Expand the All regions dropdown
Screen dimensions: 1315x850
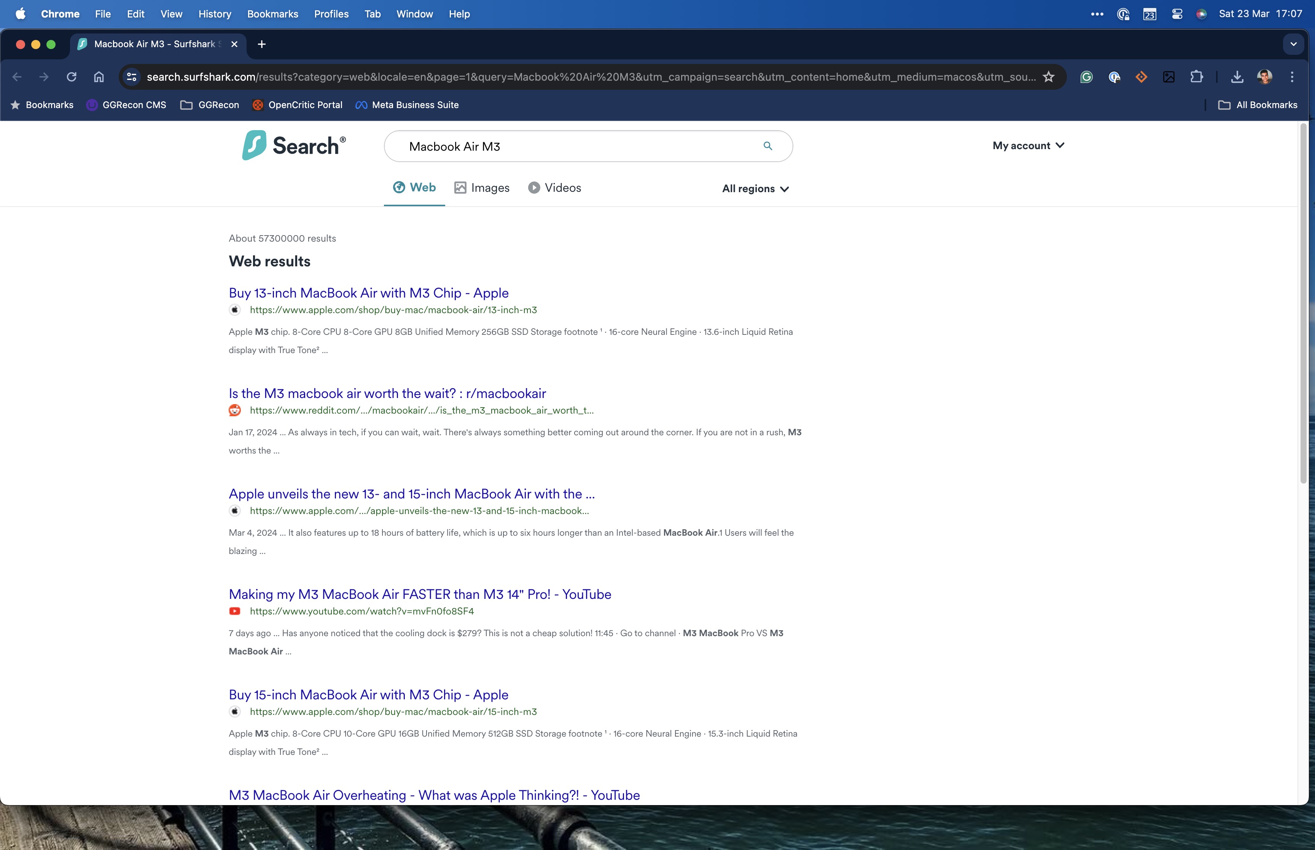(755, 188)
